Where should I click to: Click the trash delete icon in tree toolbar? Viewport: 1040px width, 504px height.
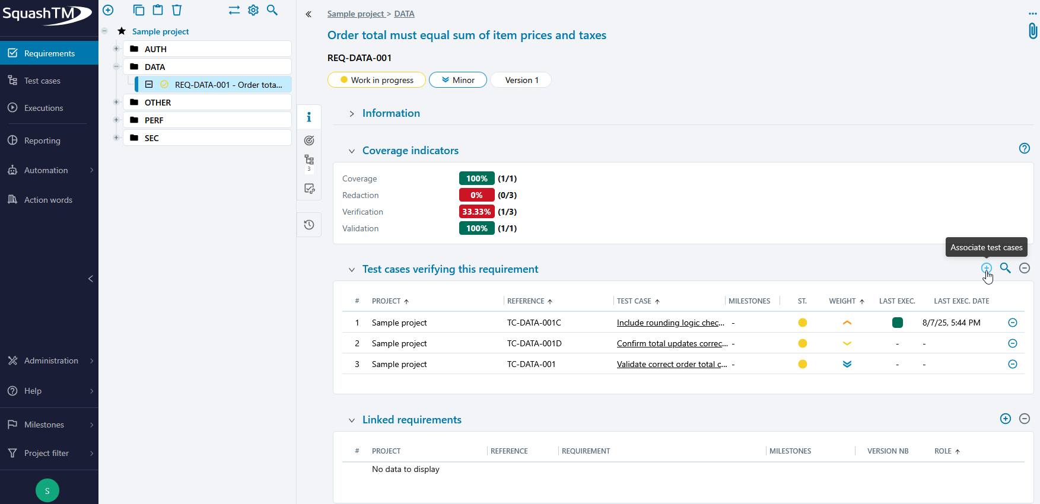(177, 10)
